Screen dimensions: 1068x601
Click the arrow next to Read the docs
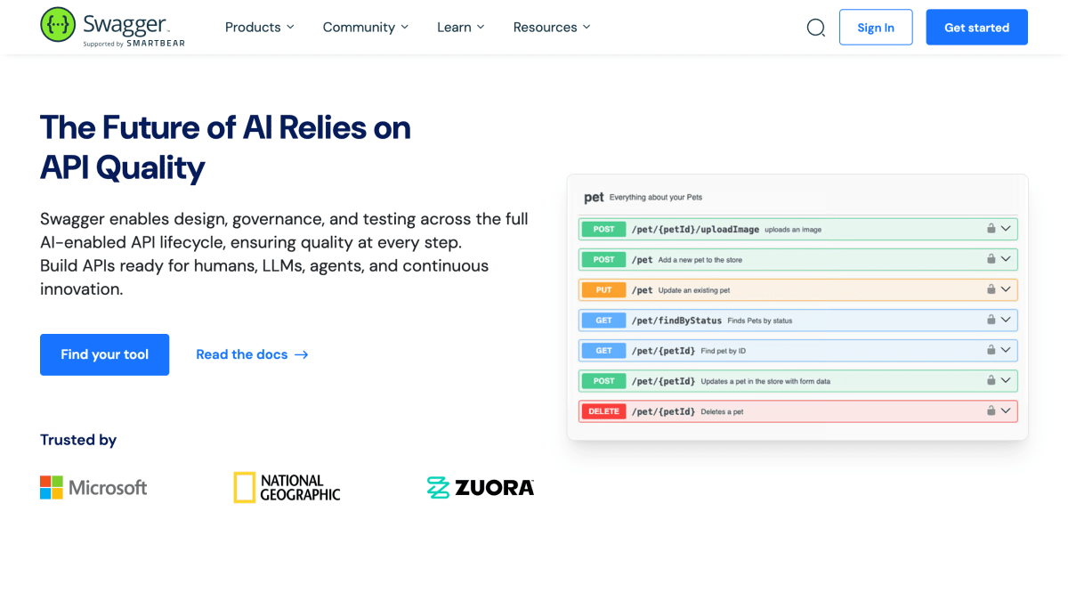[302, 354]
